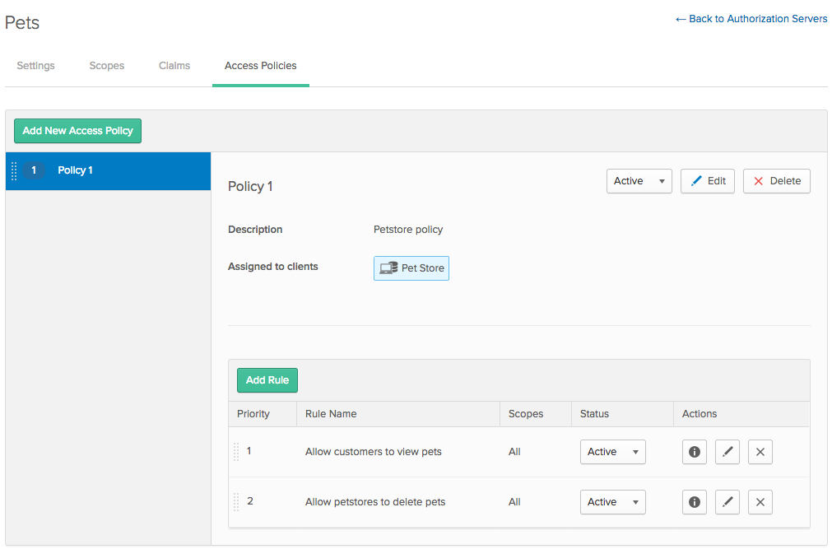The height and width of the screenshot is (549, 832).
Task: Grab drag handle of priority 1 rule
Action: (236, 452)
